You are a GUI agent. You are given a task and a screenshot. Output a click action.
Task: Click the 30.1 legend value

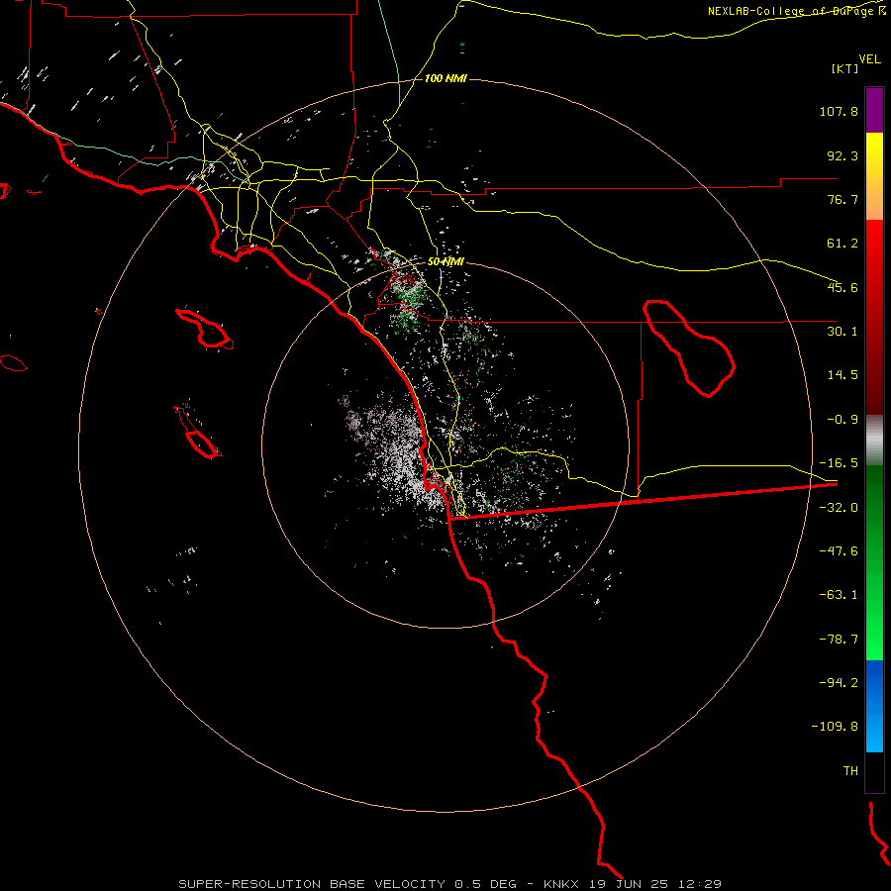tap(842, 332)
